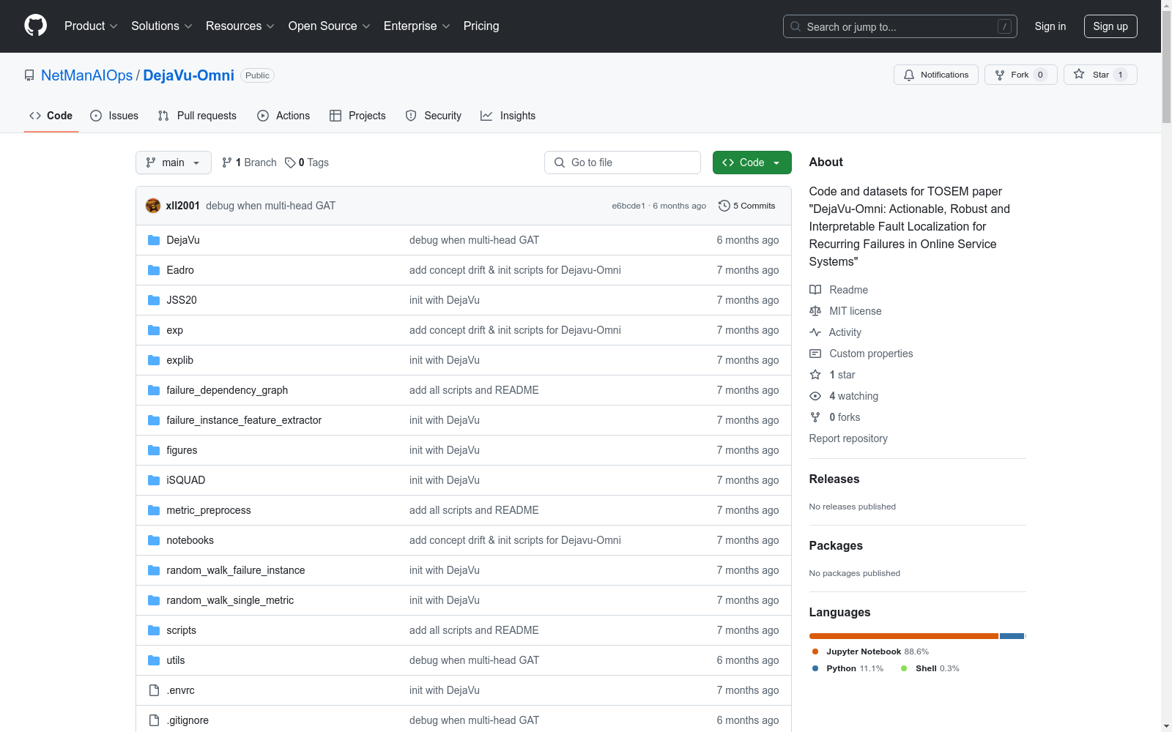Image resolution: width=1172 pixels, height=732 pixels.
Task: Open the DejaVu-Omni repository link
Action: (x=189, y=75)
